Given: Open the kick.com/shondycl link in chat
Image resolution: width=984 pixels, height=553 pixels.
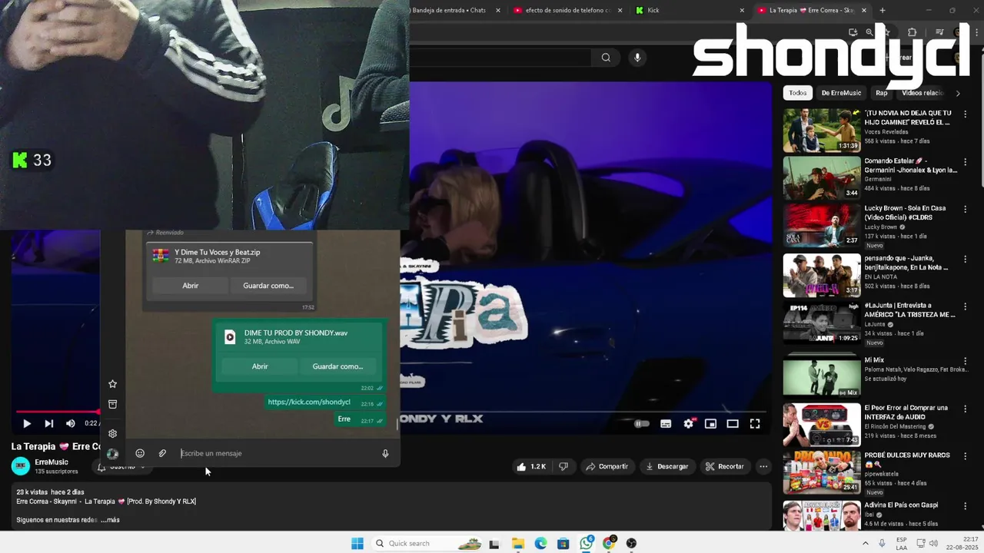Looking at the screenshot, I should point(309,402).
